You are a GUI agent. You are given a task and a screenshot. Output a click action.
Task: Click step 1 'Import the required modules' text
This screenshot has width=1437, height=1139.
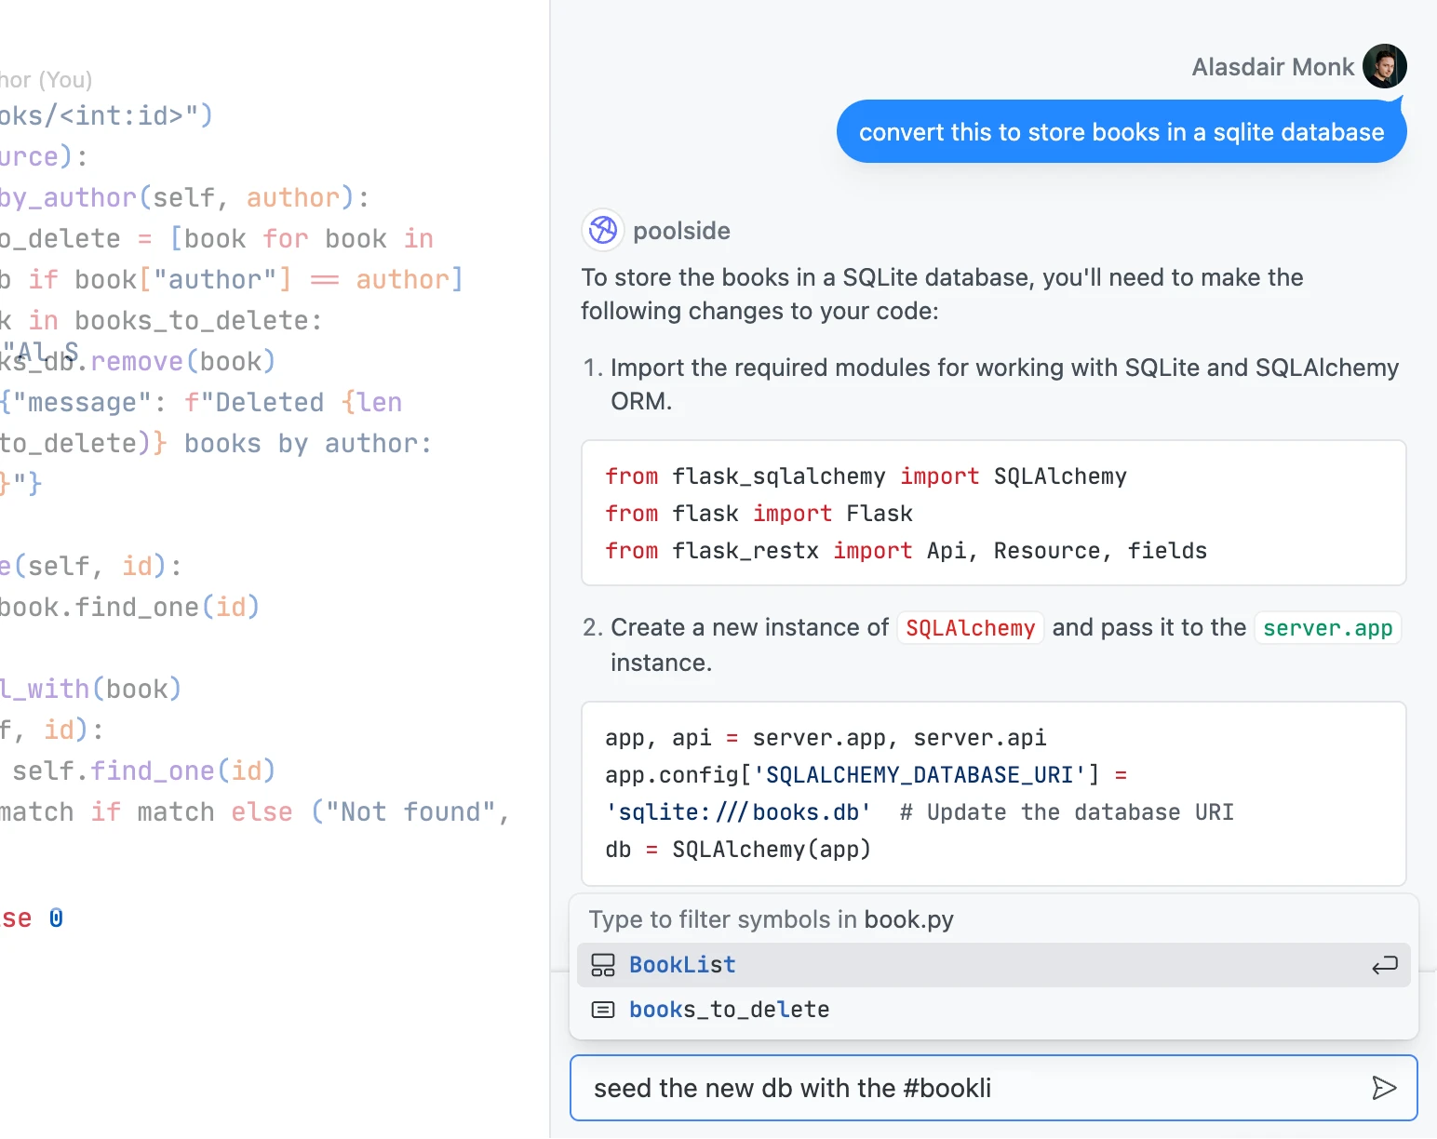click(1004, 384)
